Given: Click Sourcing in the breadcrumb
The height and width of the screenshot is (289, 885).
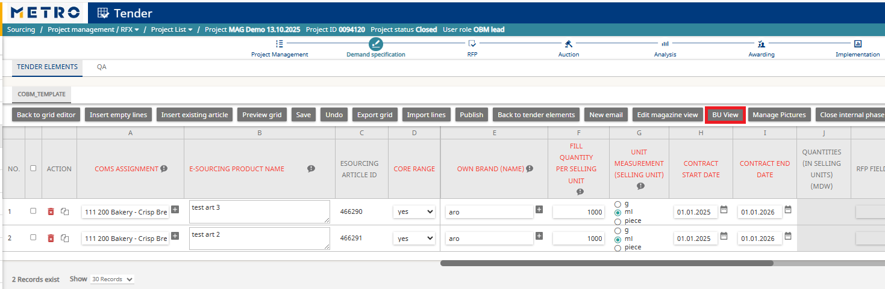Looking at the screenshot, I should click(x=21, y=29).
